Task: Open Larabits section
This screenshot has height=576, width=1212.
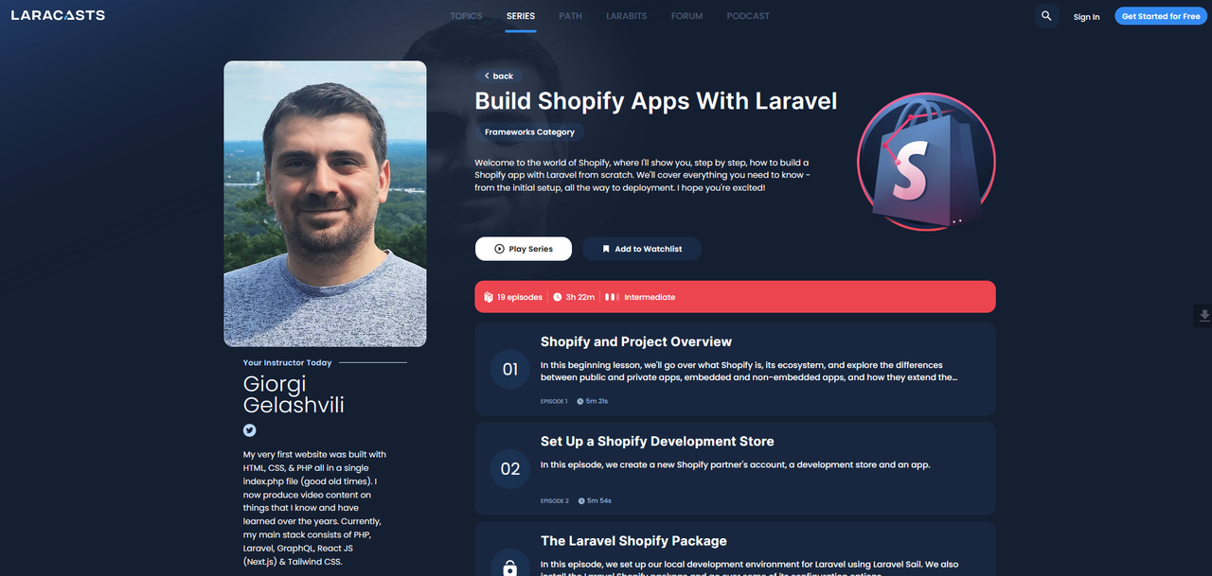Action: click(x=627, y=16)
